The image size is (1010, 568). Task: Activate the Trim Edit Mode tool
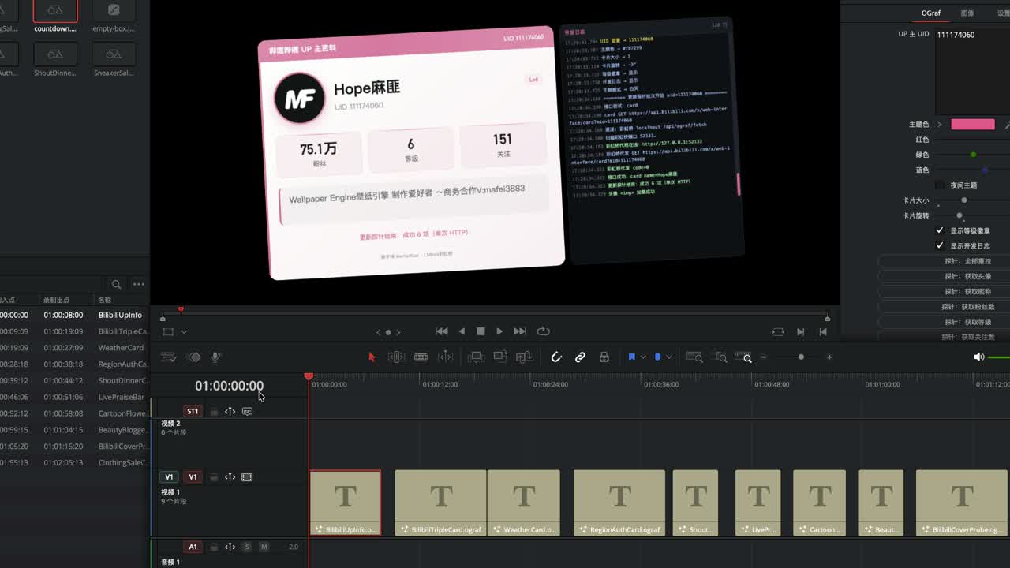pyautogui.click(x=396, y=357)
